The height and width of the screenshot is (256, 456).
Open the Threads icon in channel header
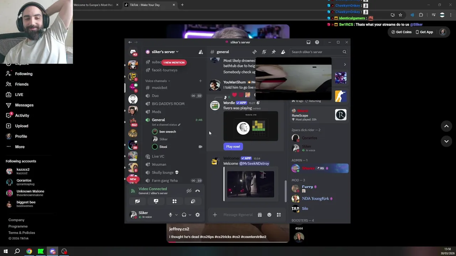(x=254, y=52)
